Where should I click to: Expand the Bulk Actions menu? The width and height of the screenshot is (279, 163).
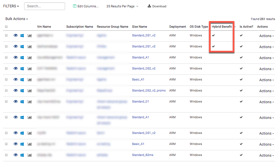pyautogui.click(x=16, y=19)
